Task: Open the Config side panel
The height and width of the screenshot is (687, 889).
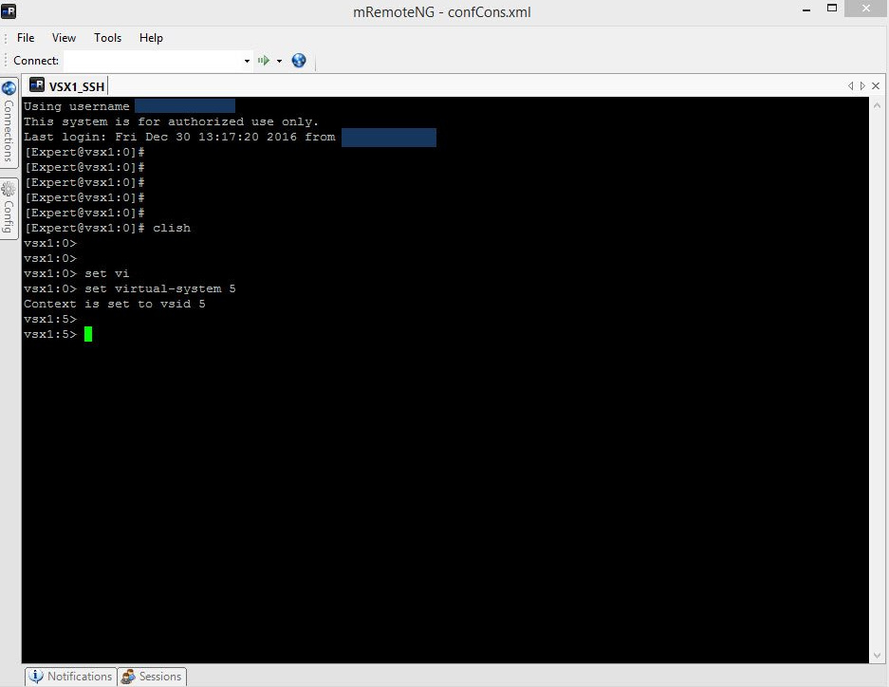Action: click(9, 209)
